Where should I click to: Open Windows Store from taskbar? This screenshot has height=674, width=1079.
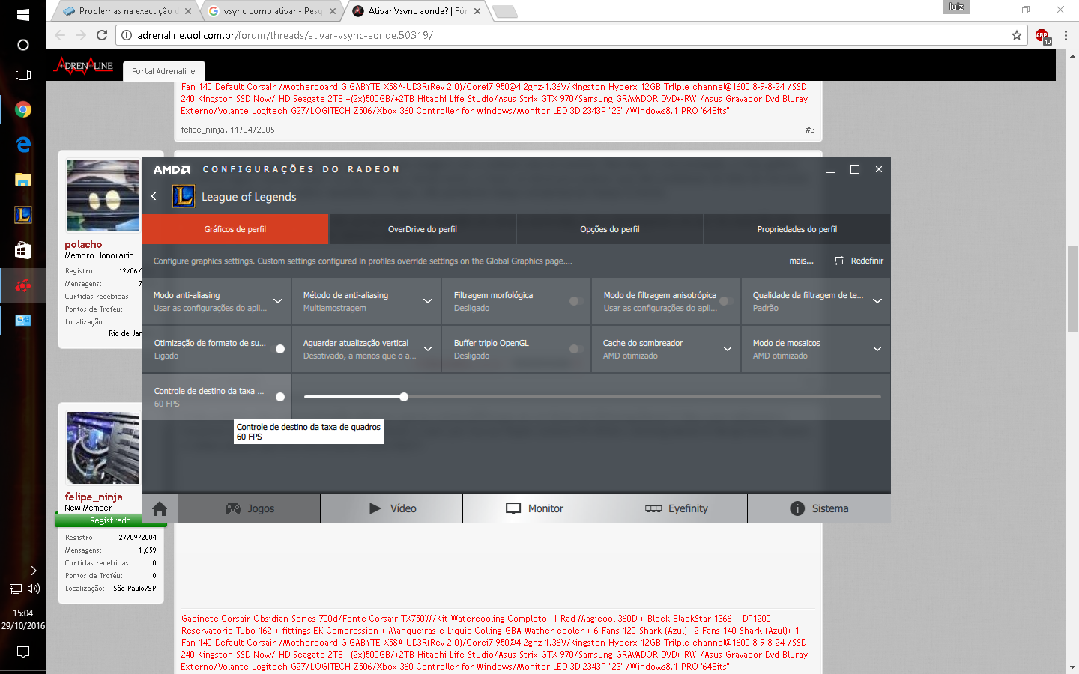pos(23,250)
